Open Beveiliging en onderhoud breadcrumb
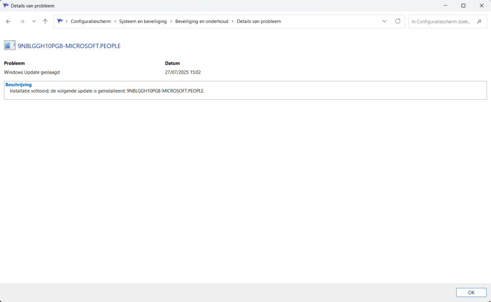 coord(202,22)
